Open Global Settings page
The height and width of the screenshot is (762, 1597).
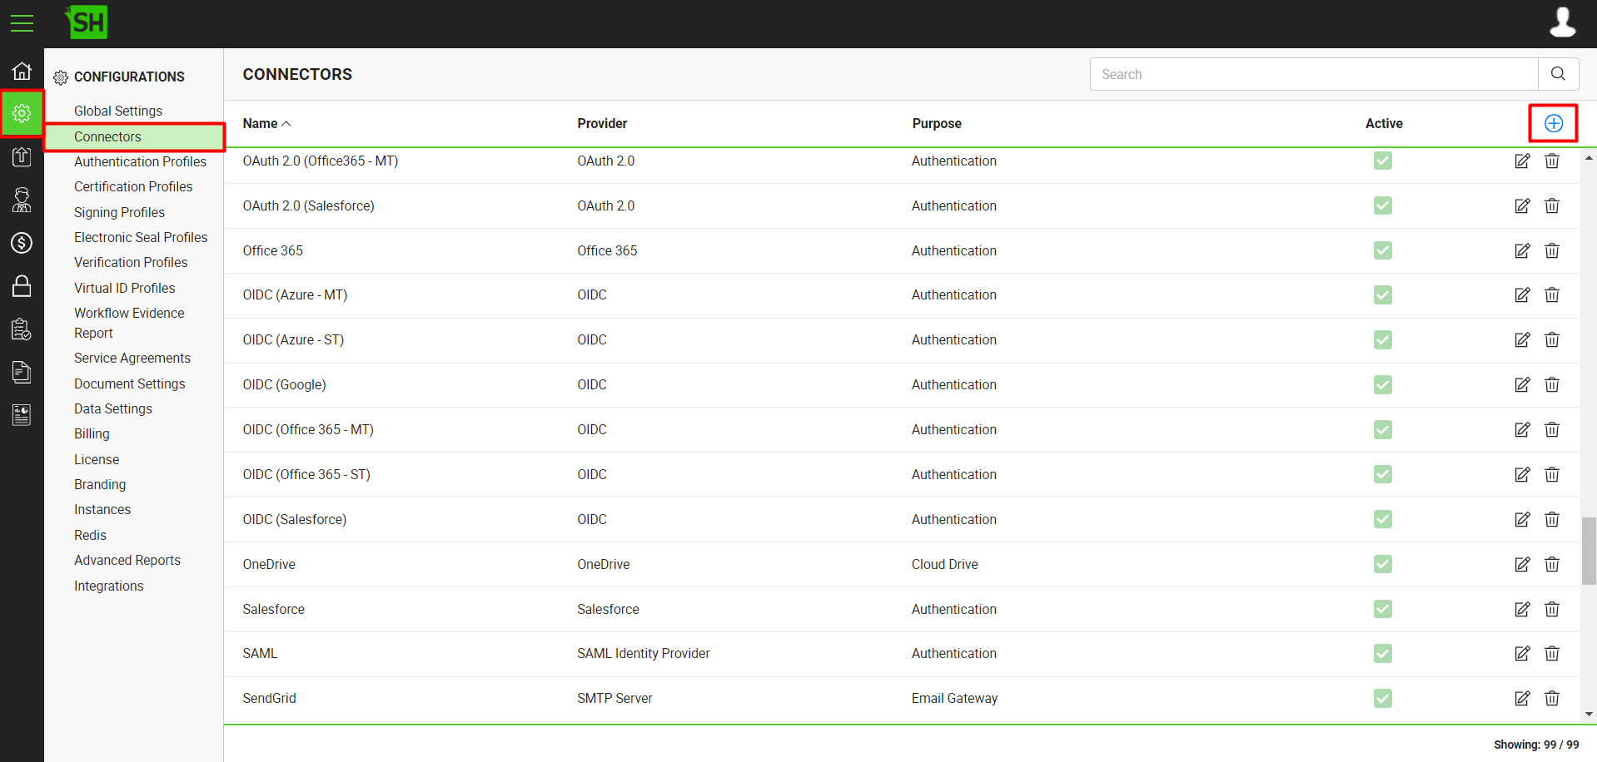[x=118, y=111]
